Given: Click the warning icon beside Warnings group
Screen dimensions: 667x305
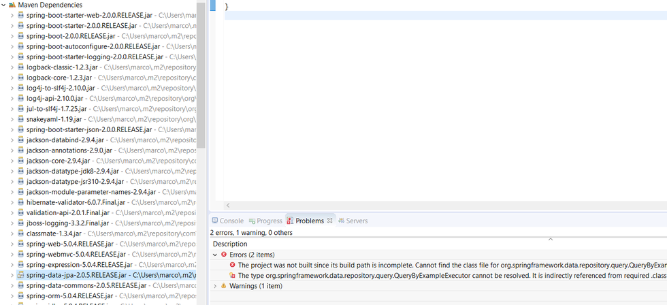Looking at the screenshot, I should pos(224,286).
